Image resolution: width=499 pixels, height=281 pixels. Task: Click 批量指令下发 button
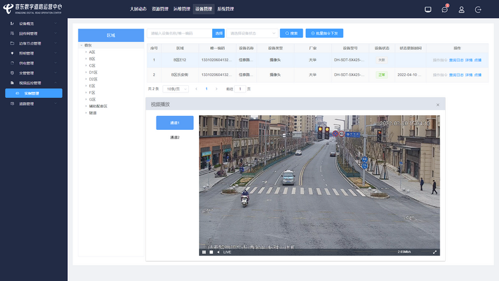324,33
